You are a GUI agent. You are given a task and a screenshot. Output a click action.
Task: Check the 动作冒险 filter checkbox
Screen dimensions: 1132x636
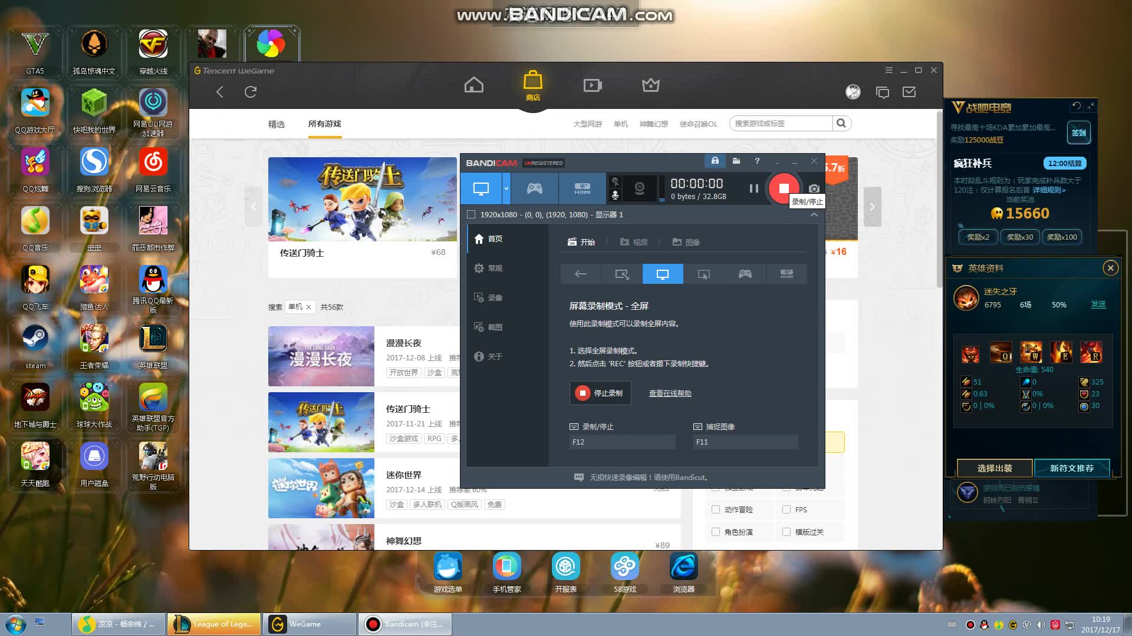pos(716,509)
